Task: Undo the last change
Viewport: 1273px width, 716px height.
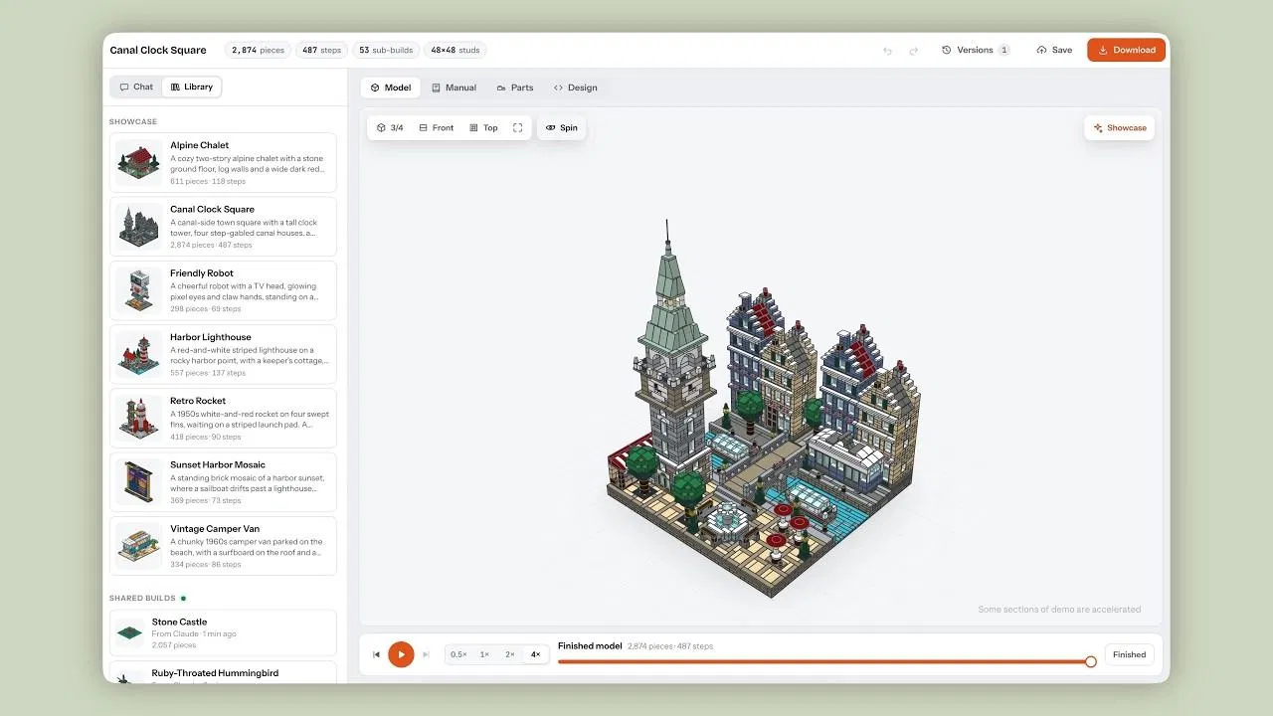Action: pos(887,51)
